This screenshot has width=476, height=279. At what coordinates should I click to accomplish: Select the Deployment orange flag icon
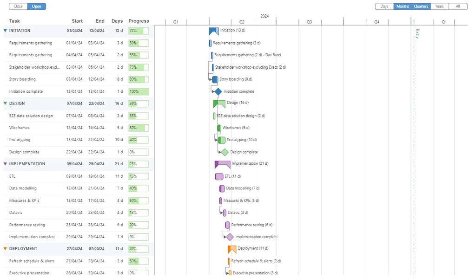pos(231,249)
